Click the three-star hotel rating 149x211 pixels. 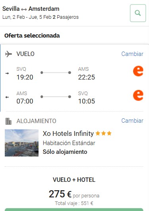point(104,133)
